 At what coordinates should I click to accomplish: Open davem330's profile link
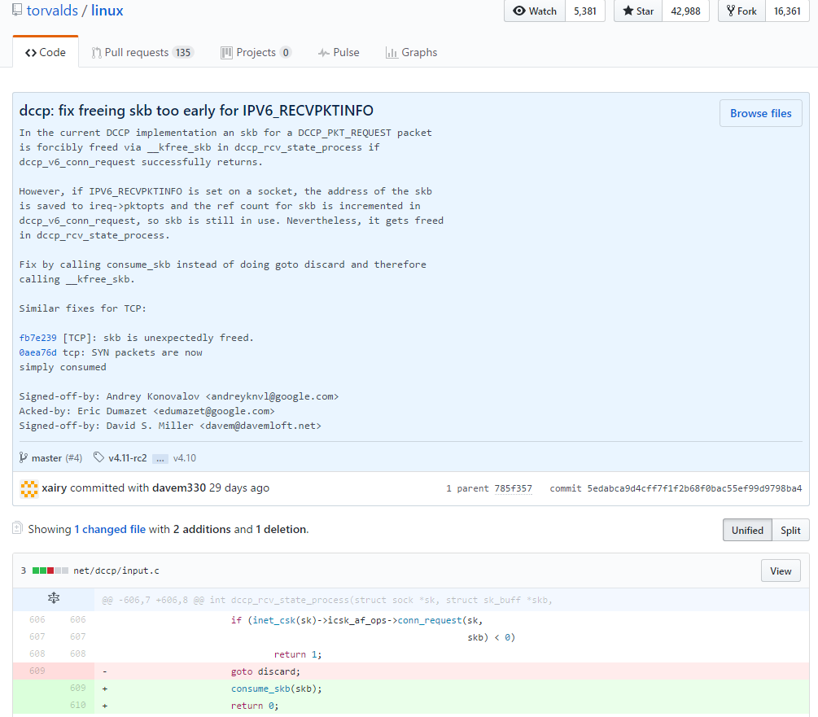coord(179,487)
